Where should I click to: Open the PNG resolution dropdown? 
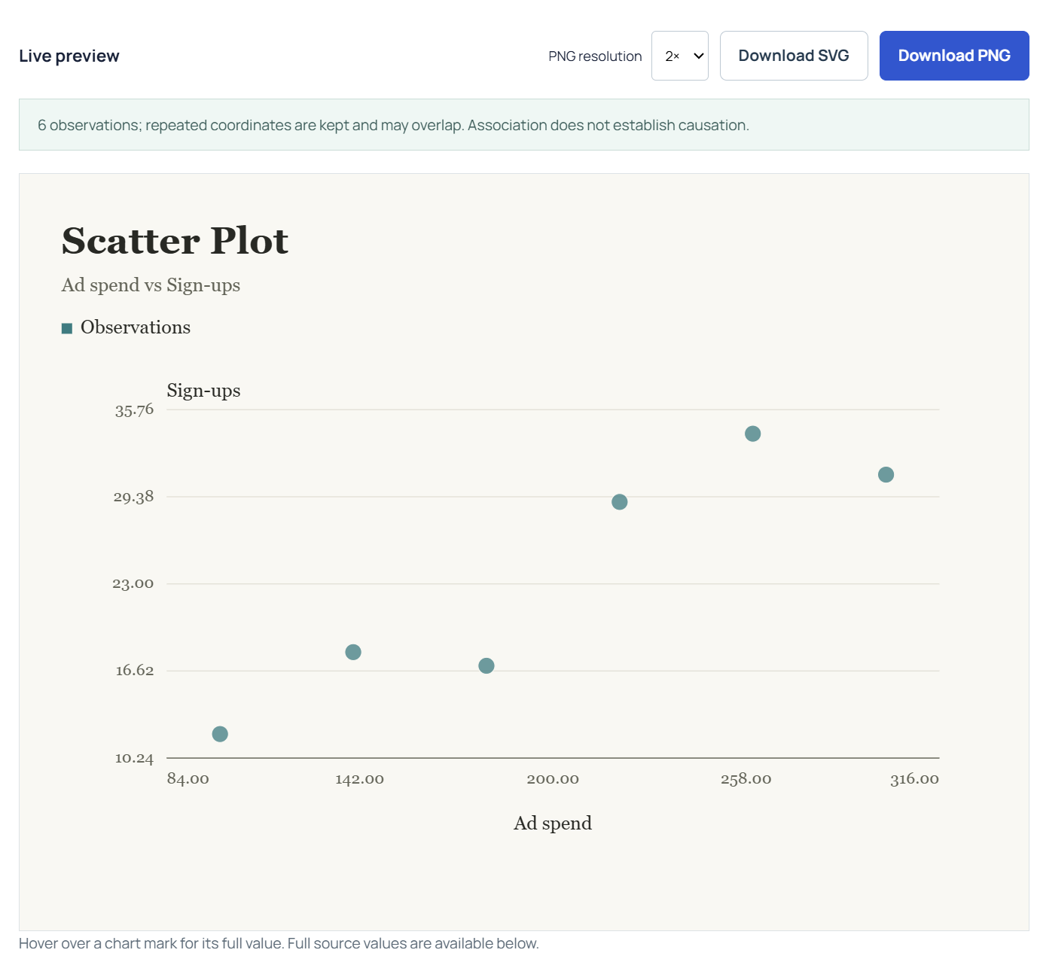679,56
